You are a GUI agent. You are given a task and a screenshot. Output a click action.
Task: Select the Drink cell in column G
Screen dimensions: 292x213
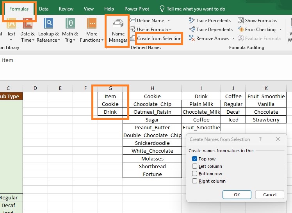(110, 112)
